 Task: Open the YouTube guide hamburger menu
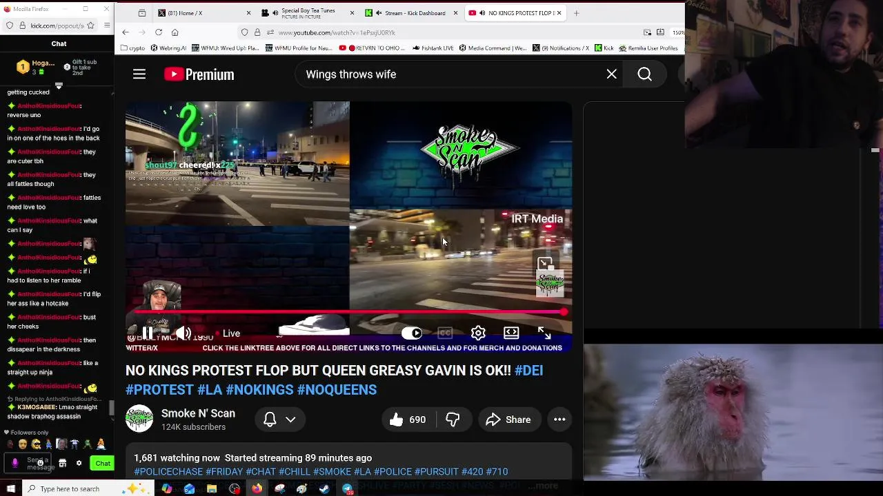(x=139, y=74)
